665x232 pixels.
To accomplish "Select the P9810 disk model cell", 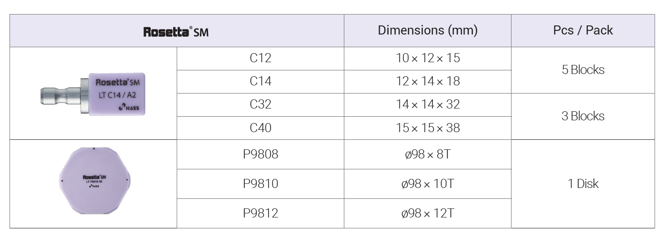I will (260, 184).
